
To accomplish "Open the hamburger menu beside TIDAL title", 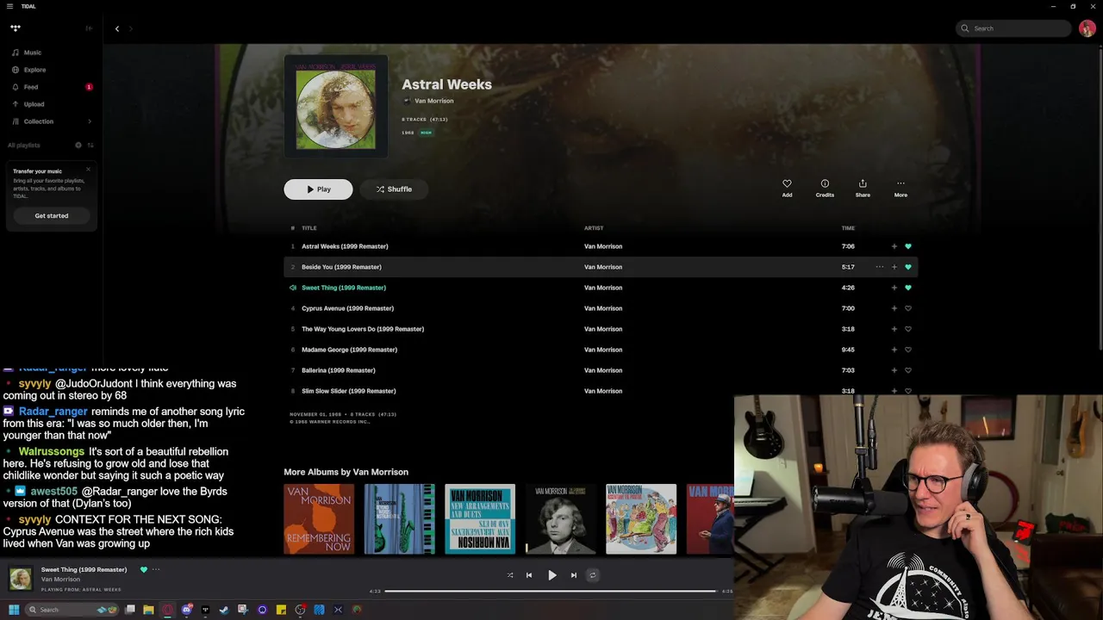I will click(9, 6).
